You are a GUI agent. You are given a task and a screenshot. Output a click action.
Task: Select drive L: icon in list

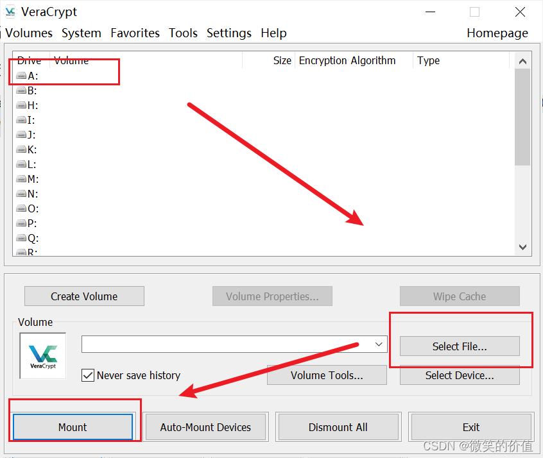pos(21,164)
